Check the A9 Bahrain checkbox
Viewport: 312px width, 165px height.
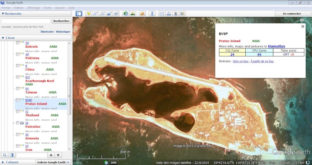point(18,43)
